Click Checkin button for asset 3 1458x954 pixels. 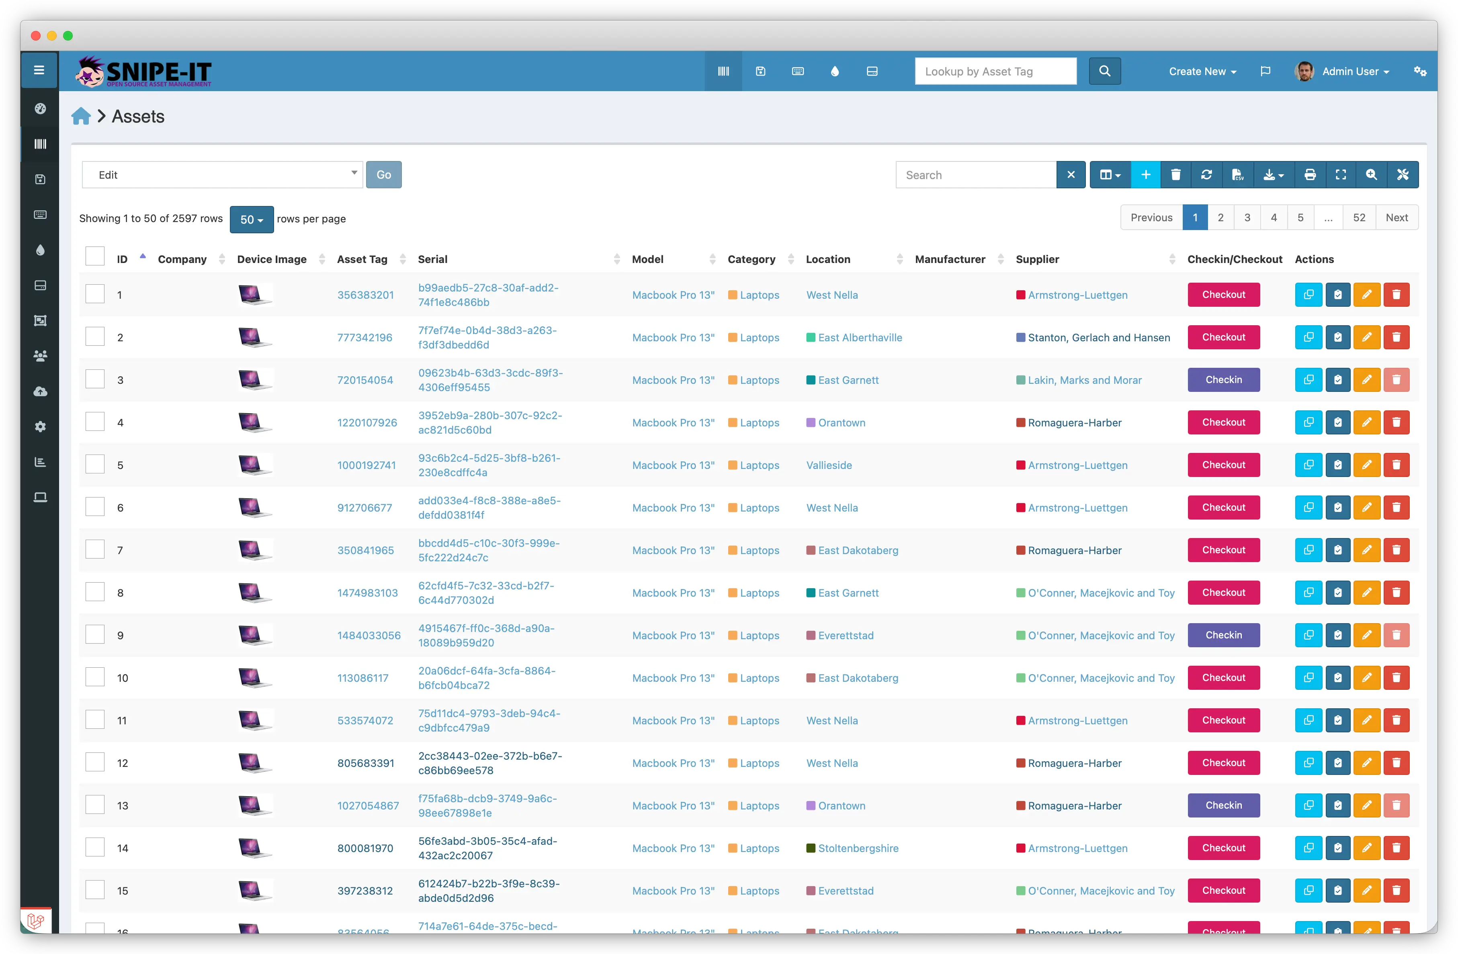(1223, 380)
